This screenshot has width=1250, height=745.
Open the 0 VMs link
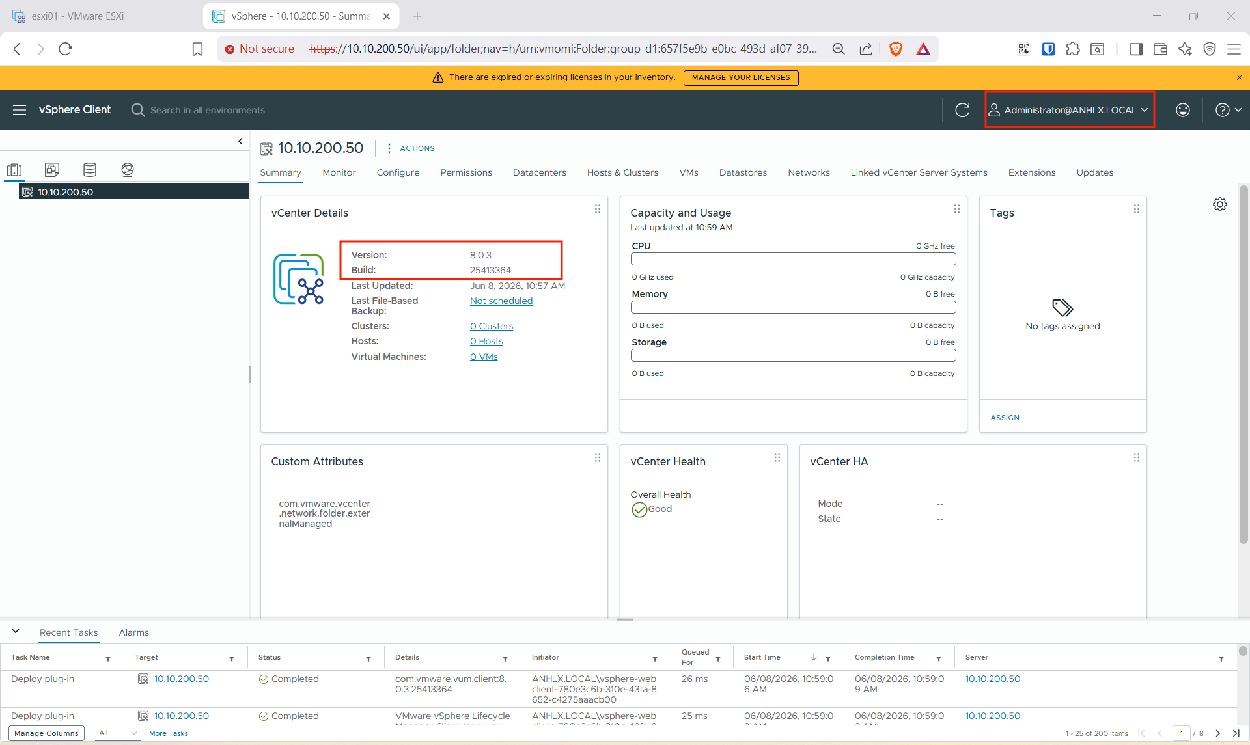(484, 357)
